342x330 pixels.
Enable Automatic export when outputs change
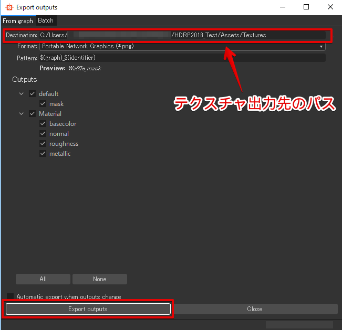11,296
